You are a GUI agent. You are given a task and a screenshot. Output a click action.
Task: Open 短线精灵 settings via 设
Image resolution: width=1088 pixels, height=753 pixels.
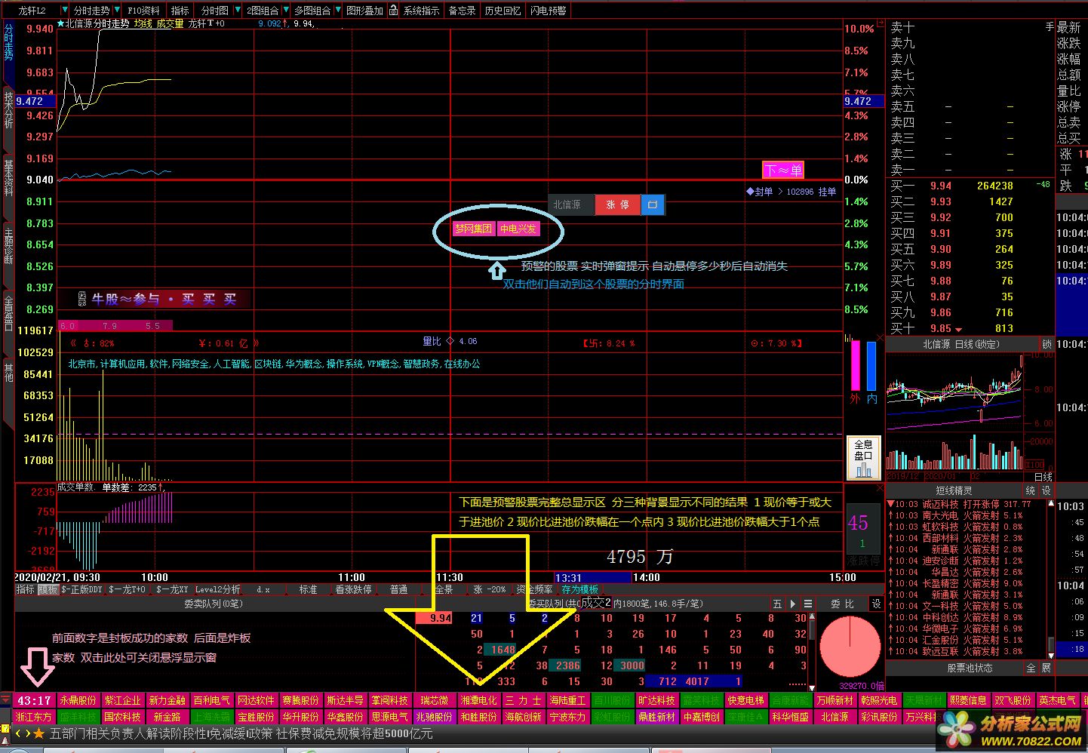(1047, 490)
